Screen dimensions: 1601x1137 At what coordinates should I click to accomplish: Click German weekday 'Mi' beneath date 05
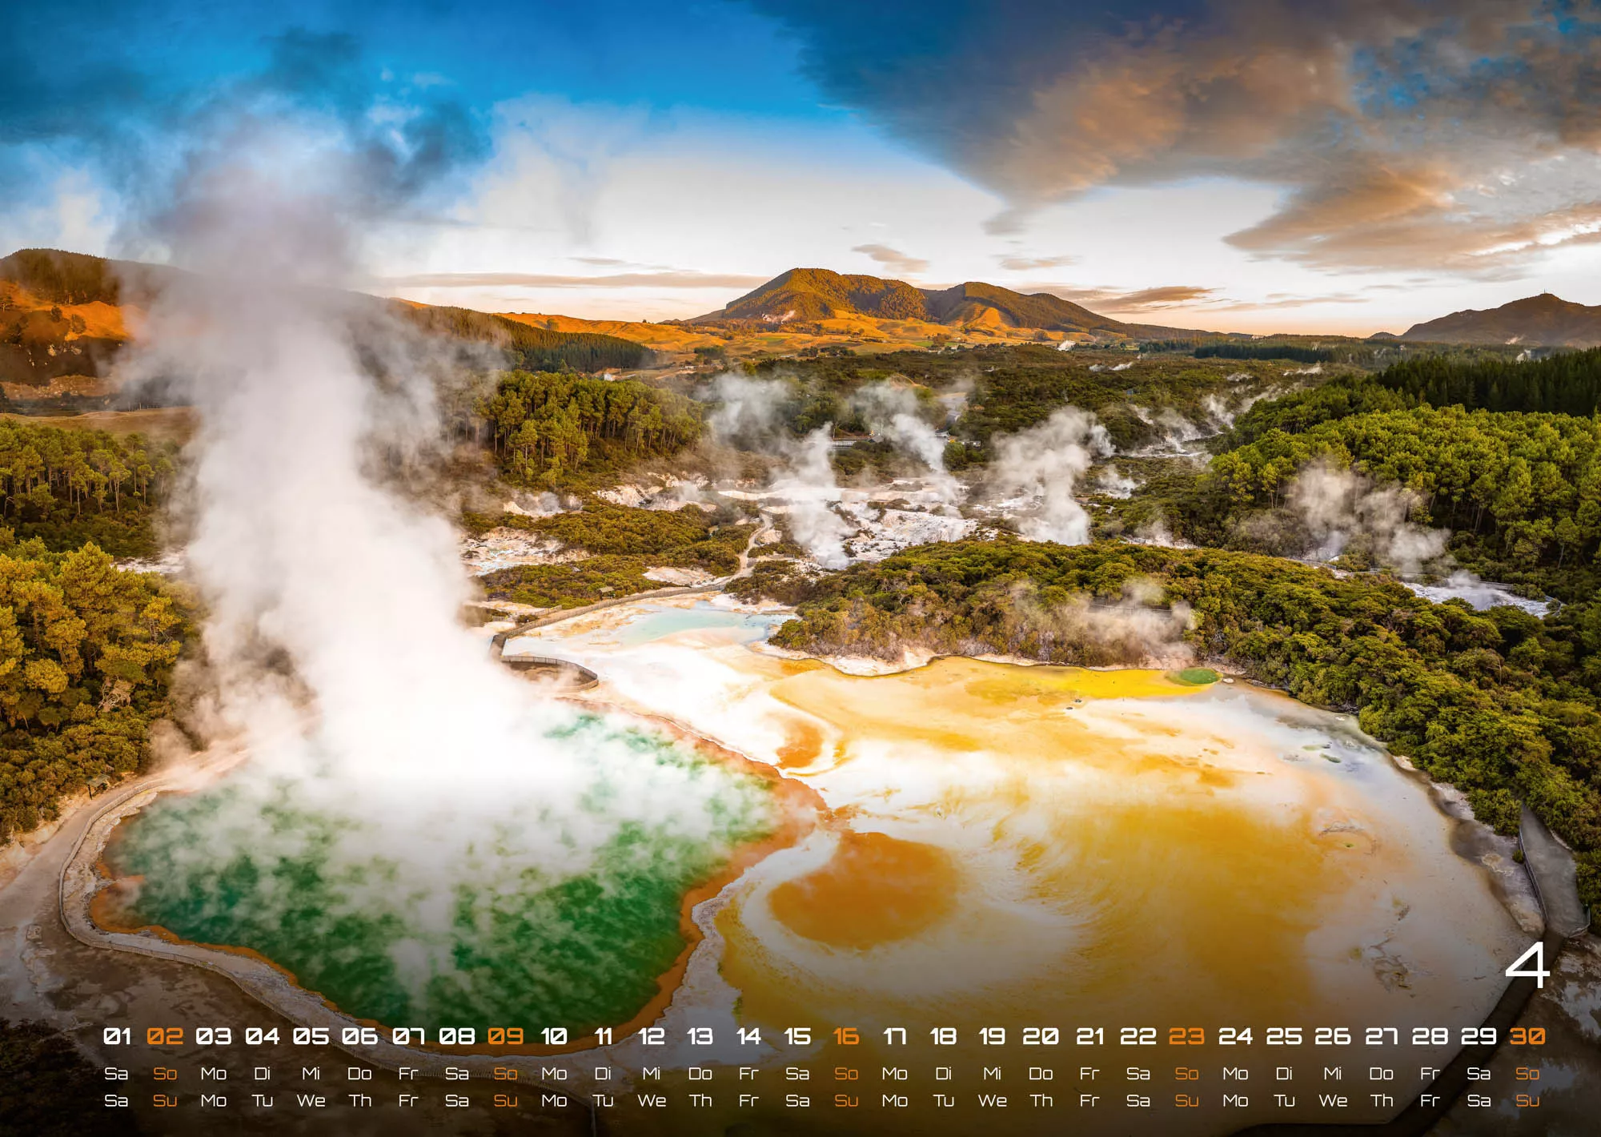(x=311, y=1074)
